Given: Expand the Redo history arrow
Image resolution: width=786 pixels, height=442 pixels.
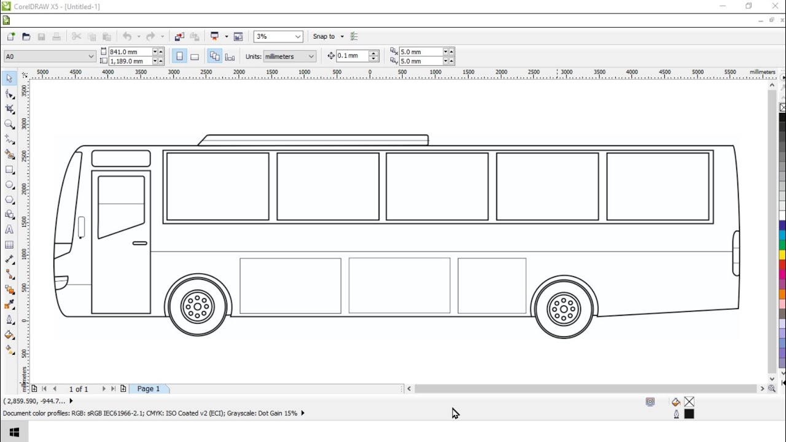Looking at the screenshot, I should tap(162, 37).
